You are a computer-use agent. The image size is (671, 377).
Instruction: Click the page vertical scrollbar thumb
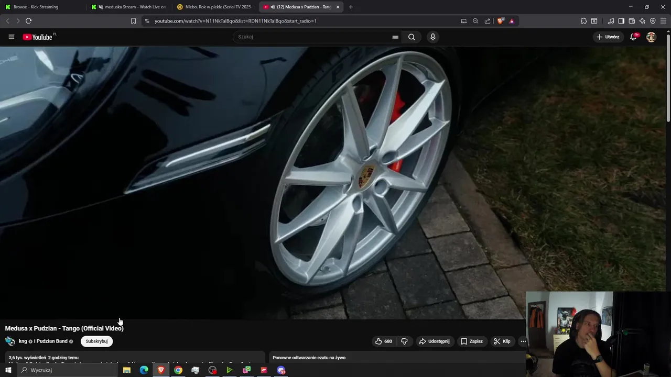coord(668,79)
